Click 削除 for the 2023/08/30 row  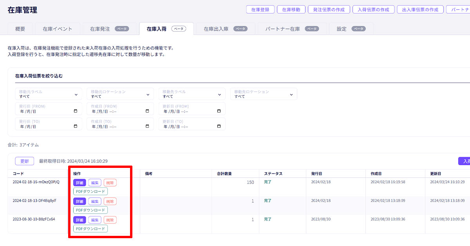(x=110, y=220)
